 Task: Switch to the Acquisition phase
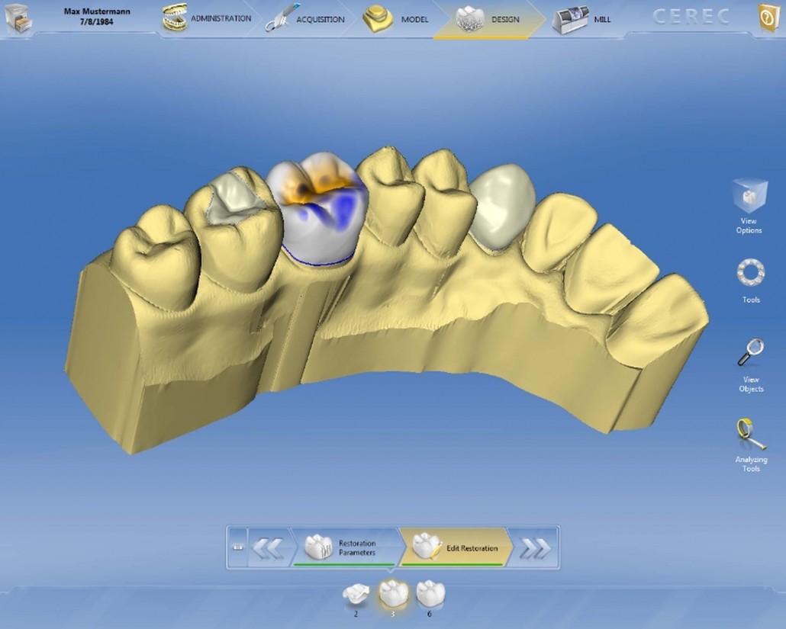click(x=306, y=19)
